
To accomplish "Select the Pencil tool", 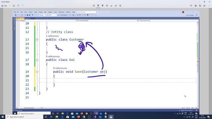I will point(102,6).
